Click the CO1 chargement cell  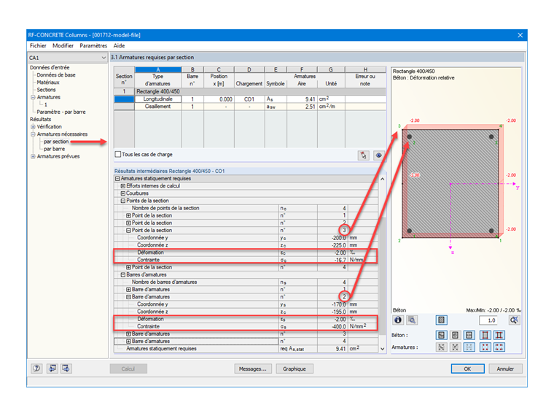point(249,99)
